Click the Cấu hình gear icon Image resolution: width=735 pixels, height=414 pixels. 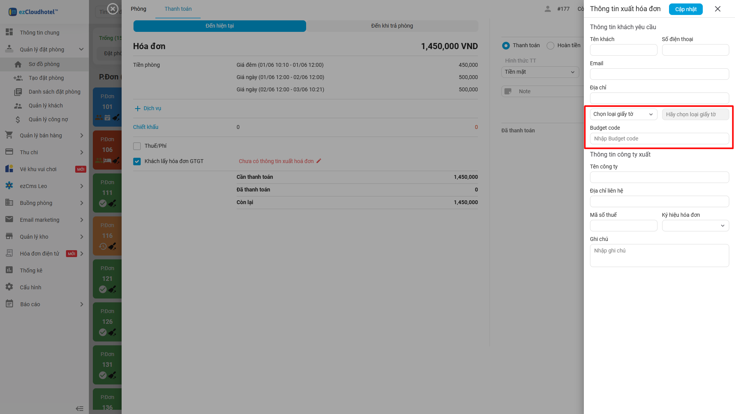(x=9, y=287)
